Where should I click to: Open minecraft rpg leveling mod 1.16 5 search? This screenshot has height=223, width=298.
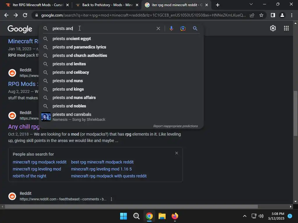101,169
